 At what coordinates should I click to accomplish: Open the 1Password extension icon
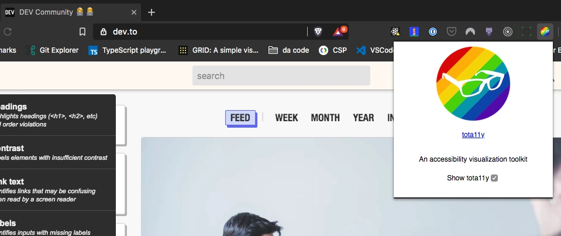click(x=433, y=32)
